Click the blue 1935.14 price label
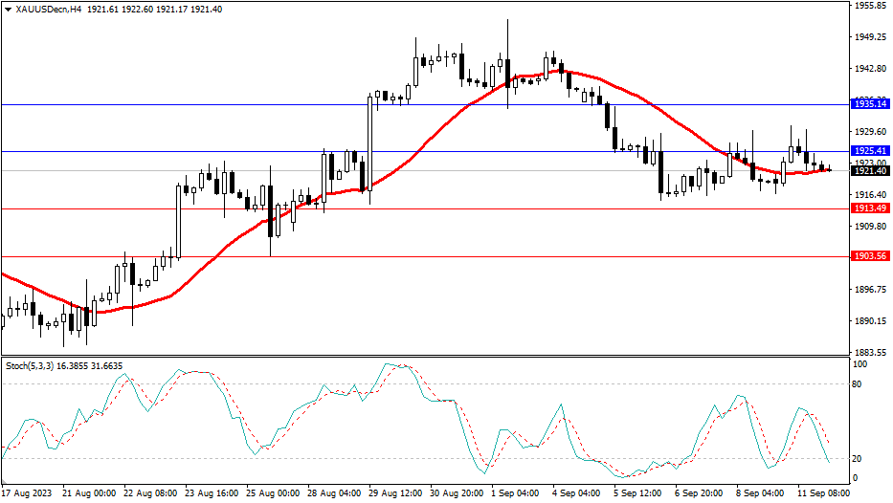893x503 pixels. (870, 103)
